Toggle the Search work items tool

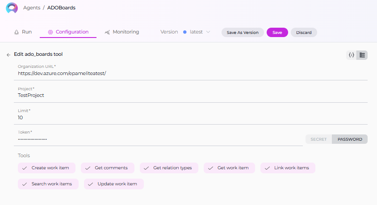(48, 184)
